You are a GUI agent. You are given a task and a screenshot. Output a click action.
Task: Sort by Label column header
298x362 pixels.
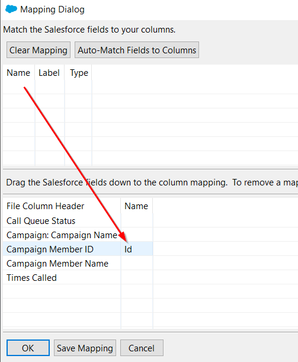(x=49, y=73)
